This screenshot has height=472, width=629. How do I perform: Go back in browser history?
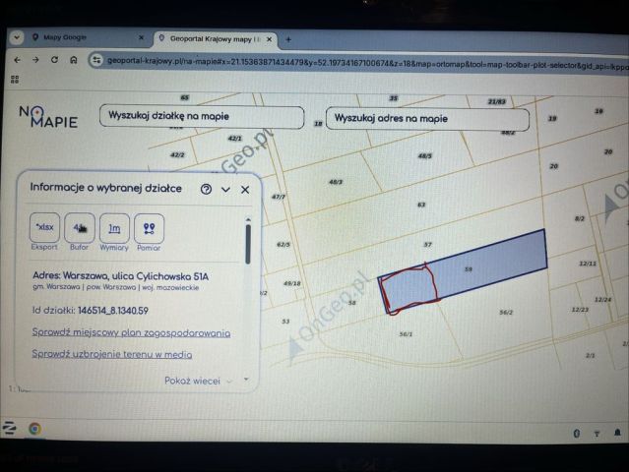click(17, 60)
